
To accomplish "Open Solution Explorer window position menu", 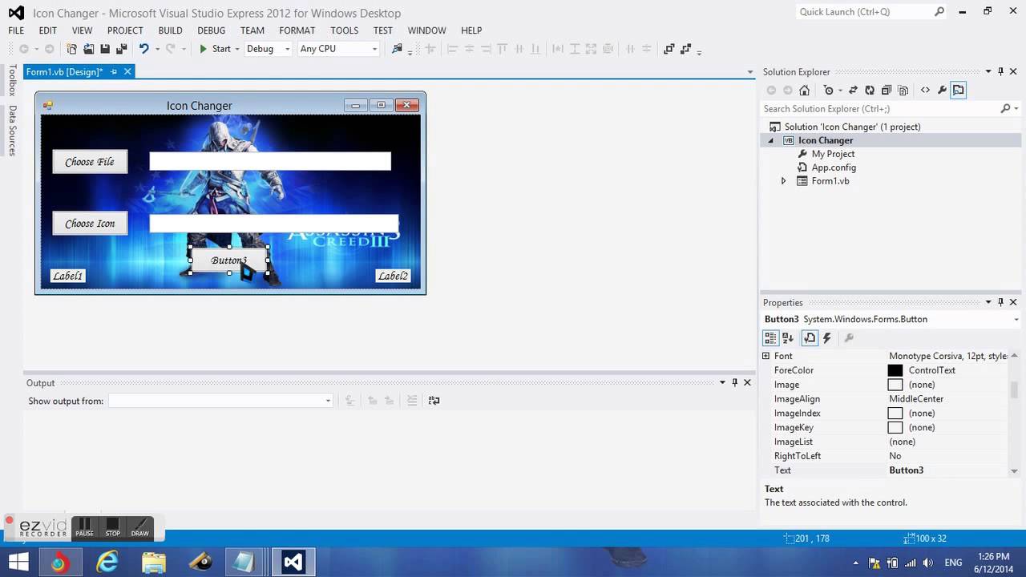I will pyautogui.click(x=988, y=72).
